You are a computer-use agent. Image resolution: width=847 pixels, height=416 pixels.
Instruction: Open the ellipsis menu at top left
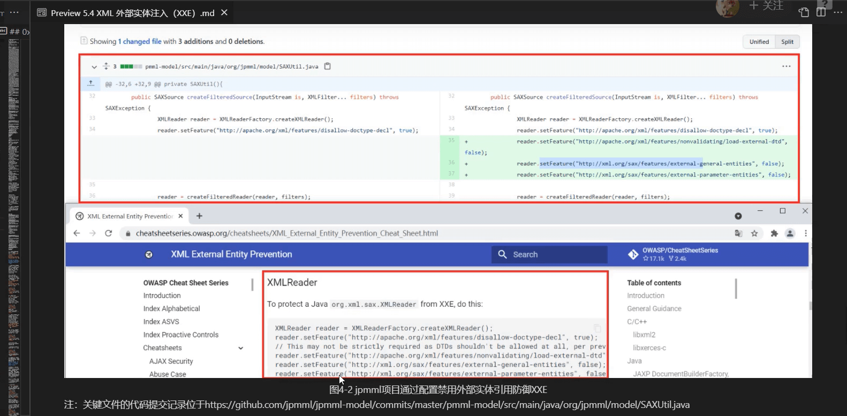14,12
